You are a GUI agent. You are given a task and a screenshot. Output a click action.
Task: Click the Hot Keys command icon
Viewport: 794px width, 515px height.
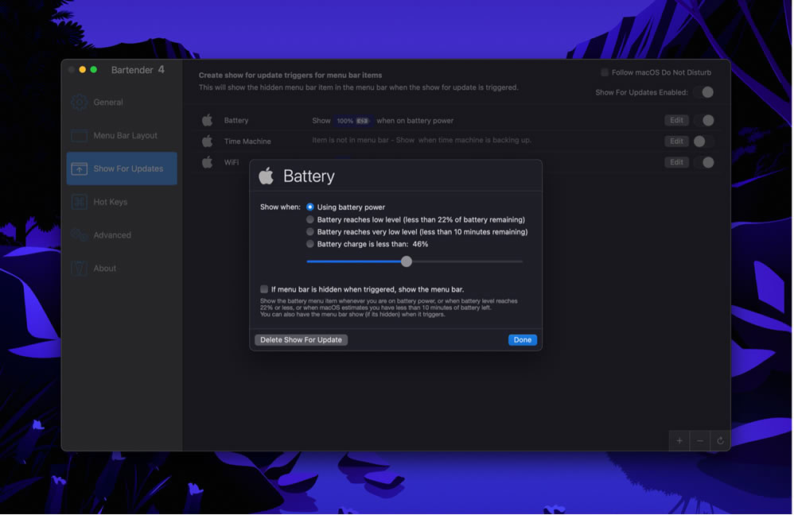[79, 202]
